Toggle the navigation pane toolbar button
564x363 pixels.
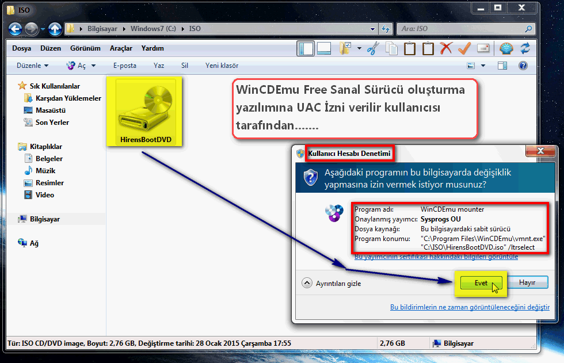click(306, 48)
